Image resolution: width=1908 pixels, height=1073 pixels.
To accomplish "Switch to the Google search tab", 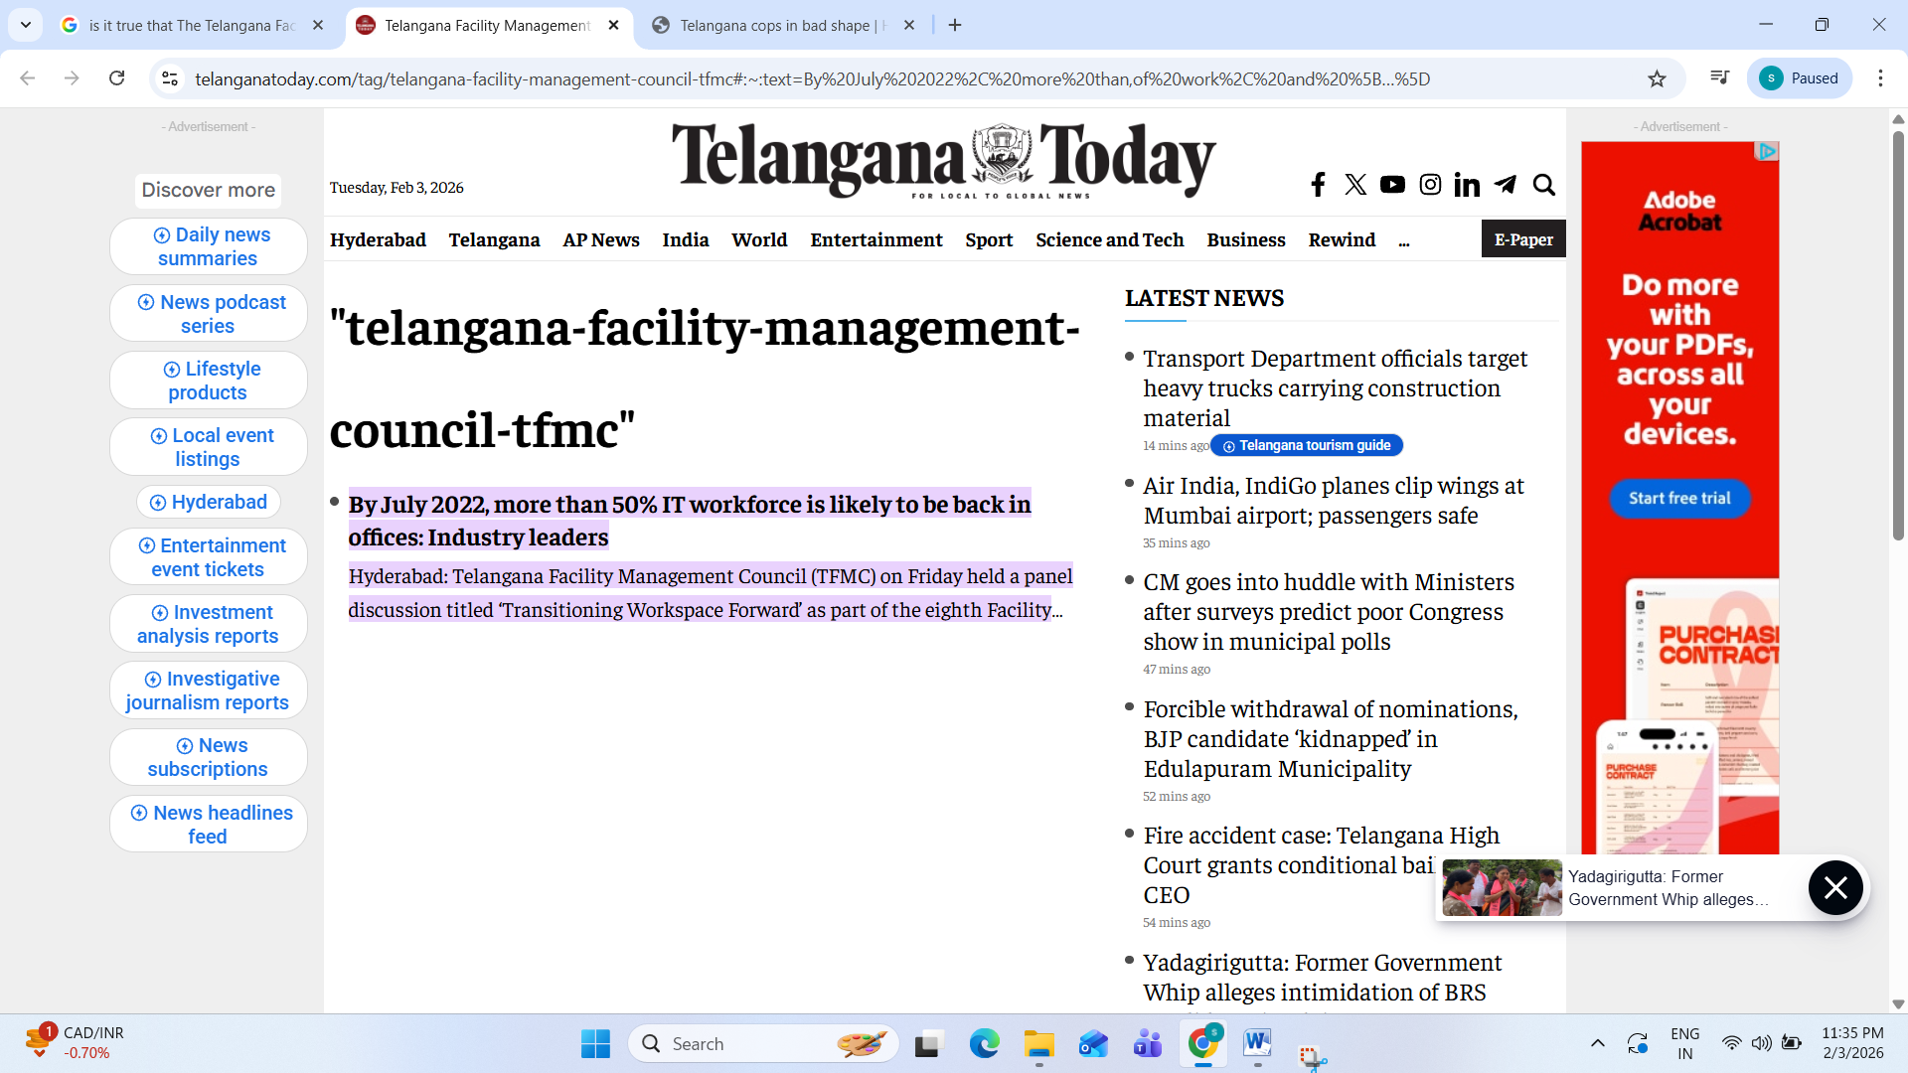I will [193, 25].
